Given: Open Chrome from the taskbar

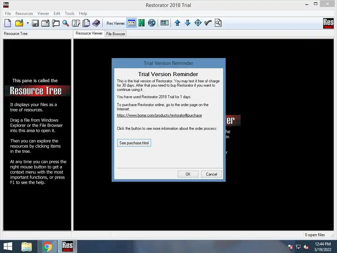Looking at the screenshot, I should 47,246.
